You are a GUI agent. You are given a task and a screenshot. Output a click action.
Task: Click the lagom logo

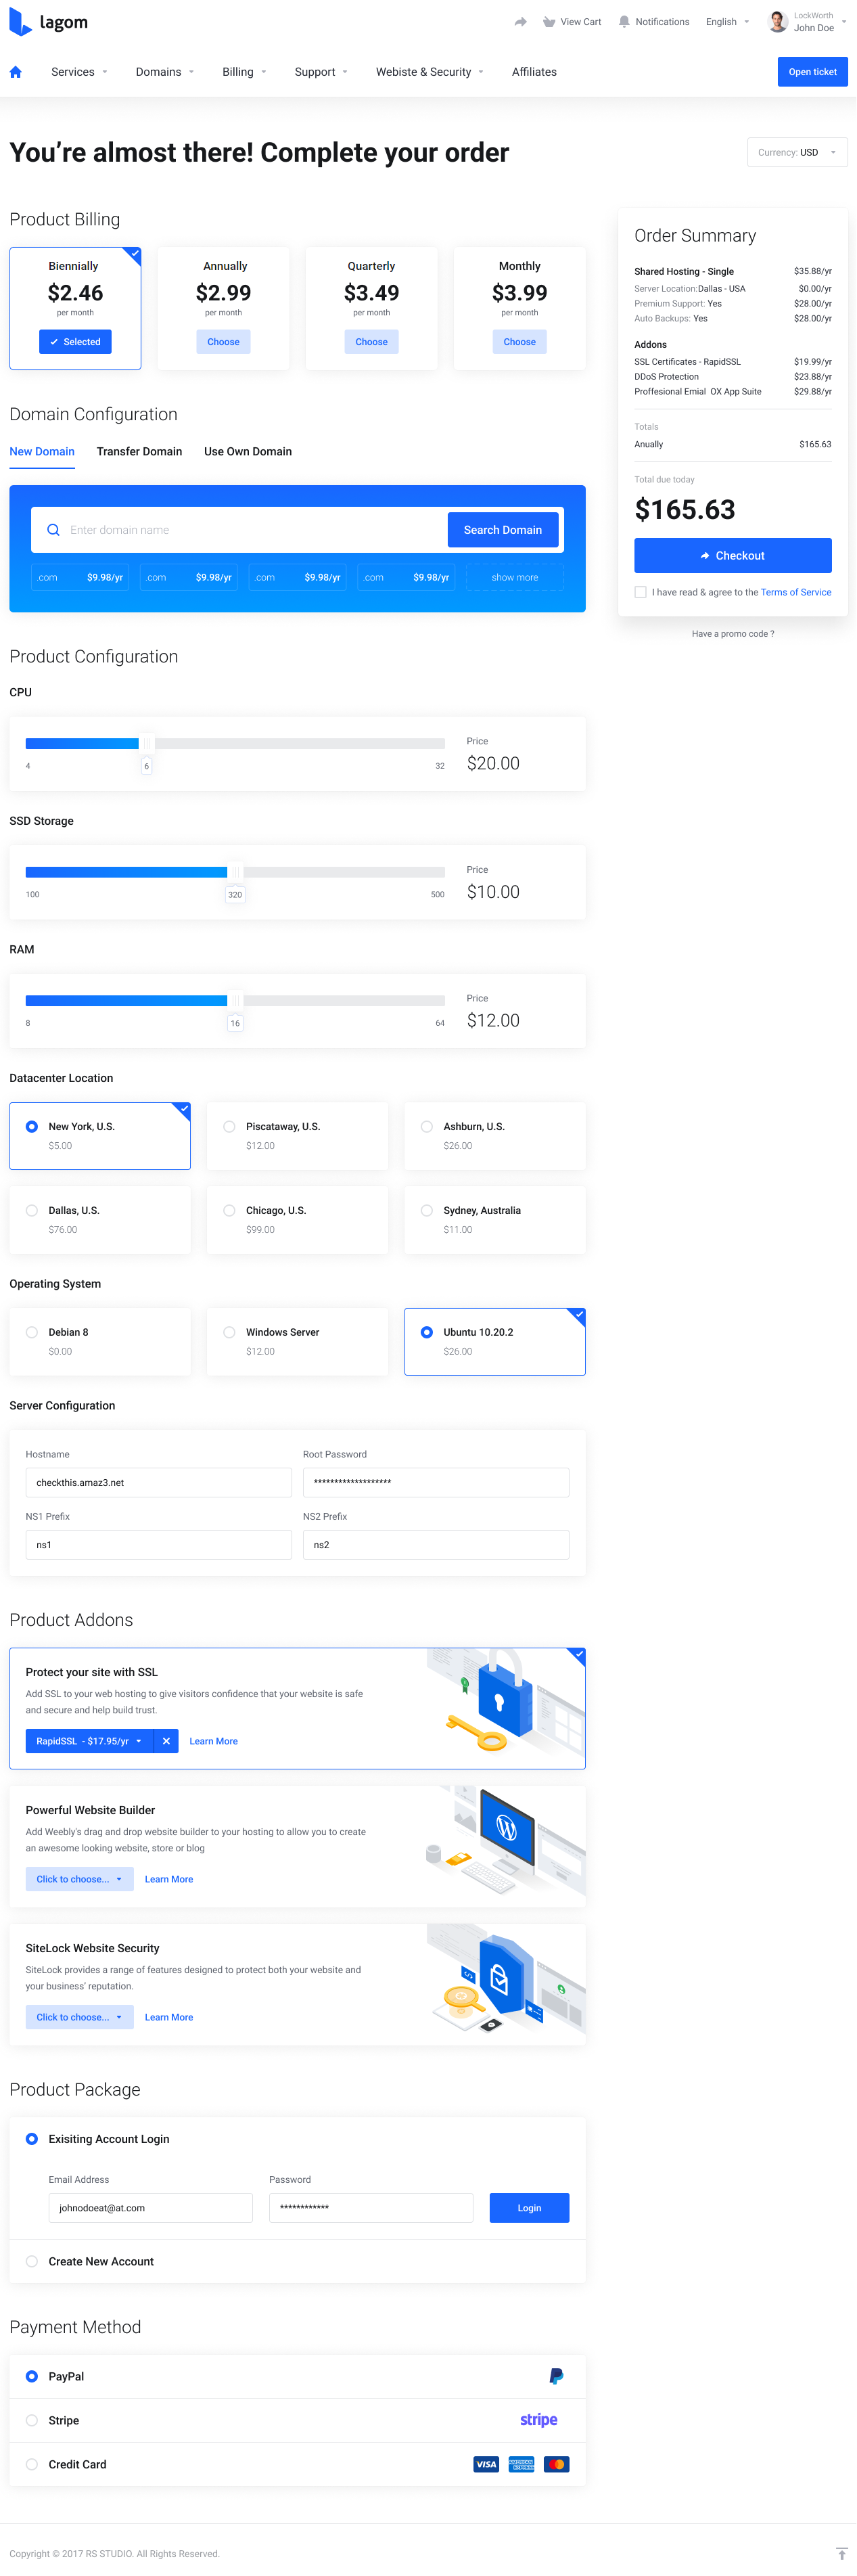coord(48,22)
